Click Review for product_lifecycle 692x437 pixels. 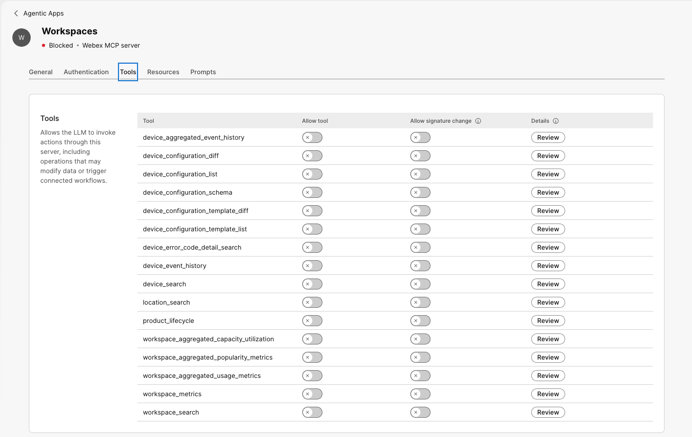548,321
